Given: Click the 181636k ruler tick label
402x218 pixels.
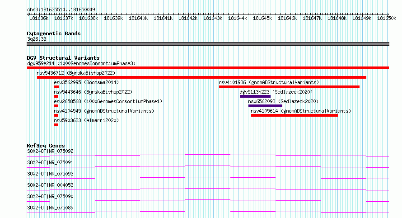Looking at the screenshot, I should [39, 18].
